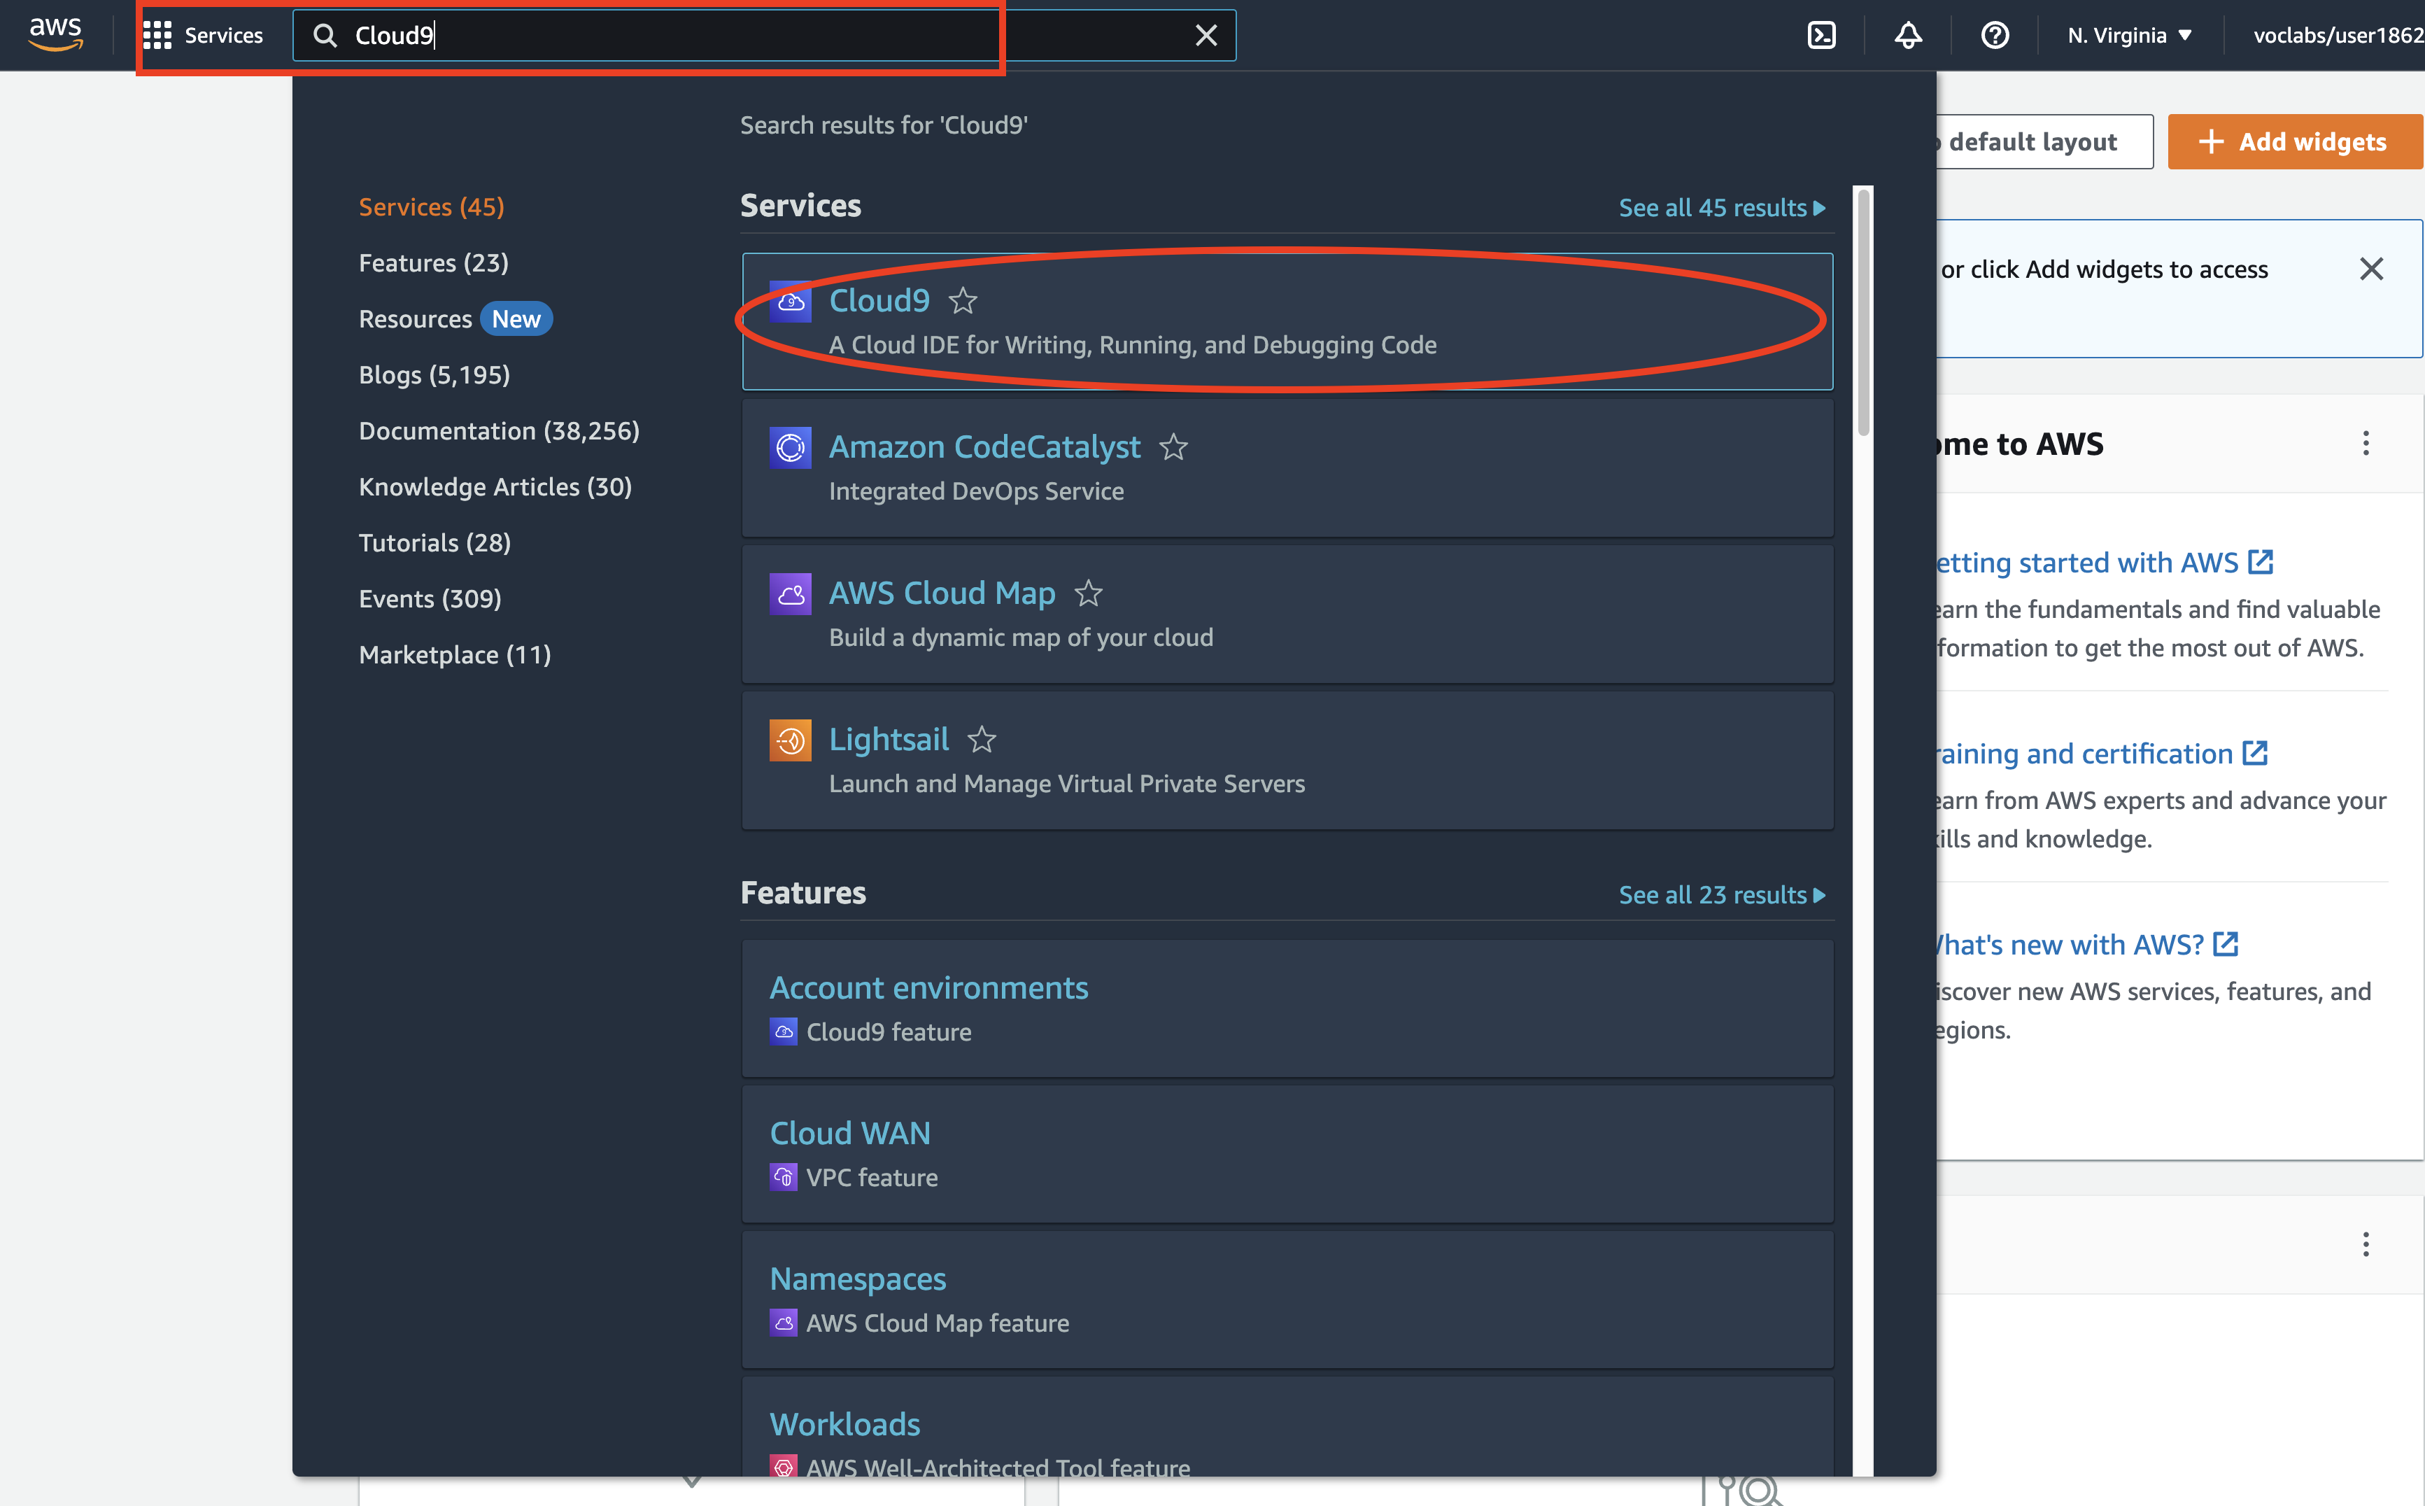Image resolution: width=2425 pixels, height=1506 pixels.
Task: Click the Lightsail service icon
Action: 789,739
